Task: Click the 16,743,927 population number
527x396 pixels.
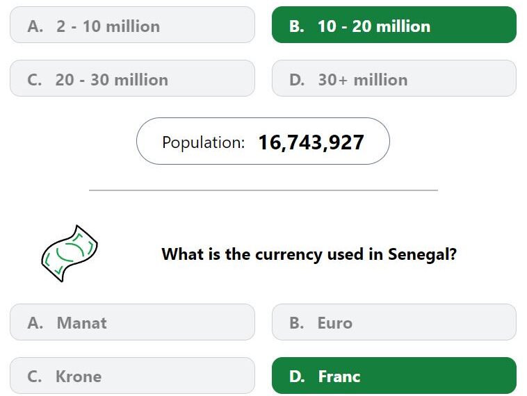Action: pos(311,142)
